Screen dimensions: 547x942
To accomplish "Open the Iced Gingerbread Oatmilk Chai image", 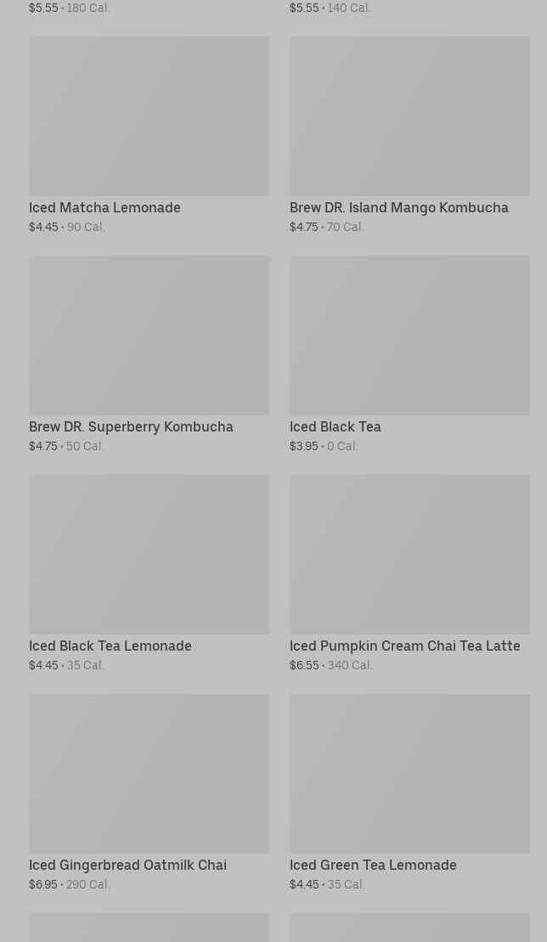I will (149, 774).
